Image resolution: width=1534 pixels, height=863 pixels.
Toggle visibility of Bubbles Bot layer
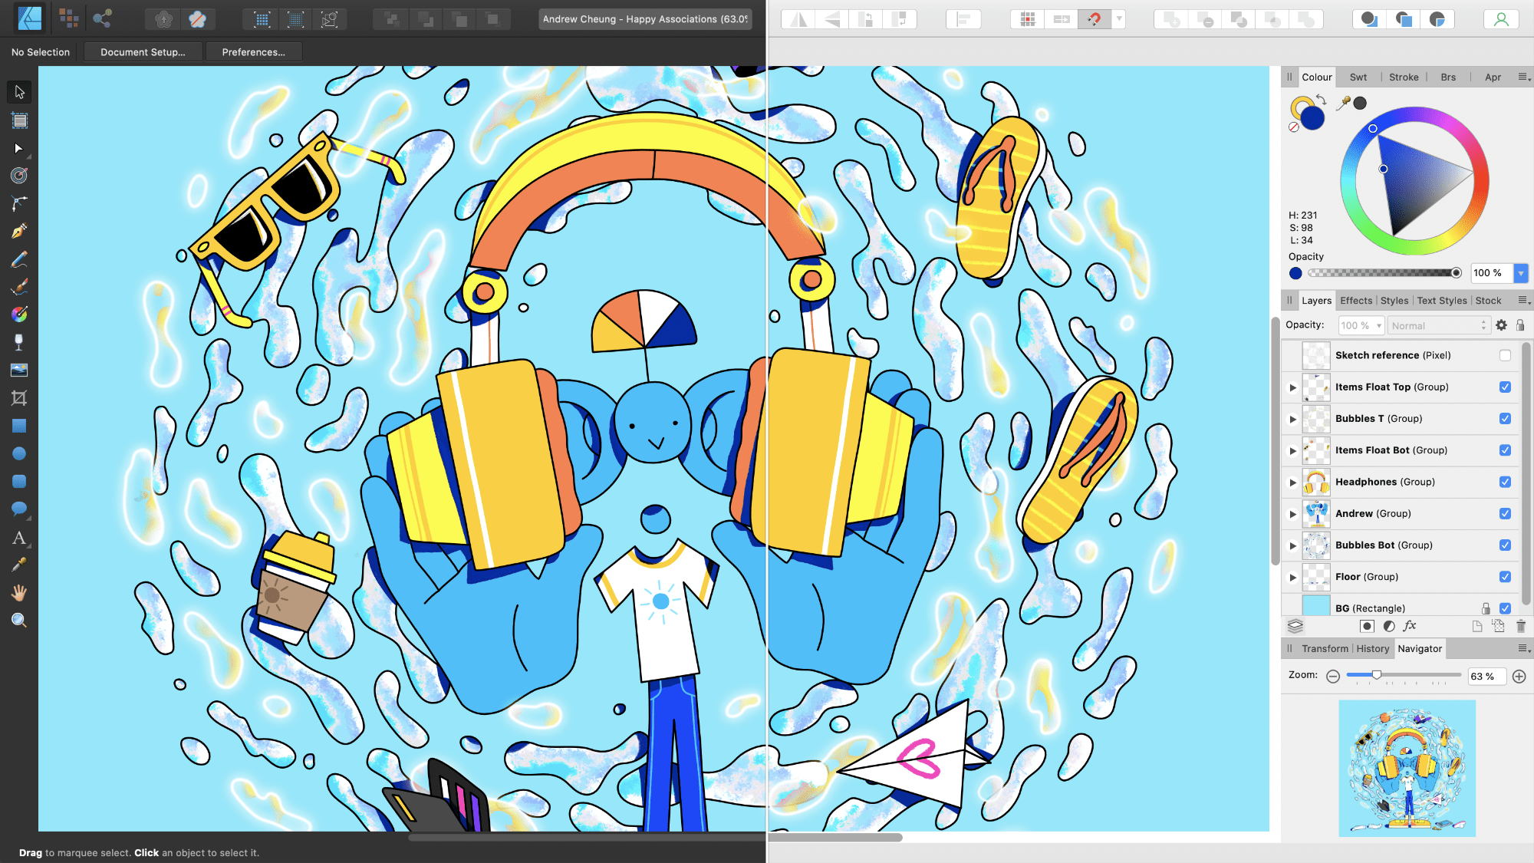tap(1506, 545)
